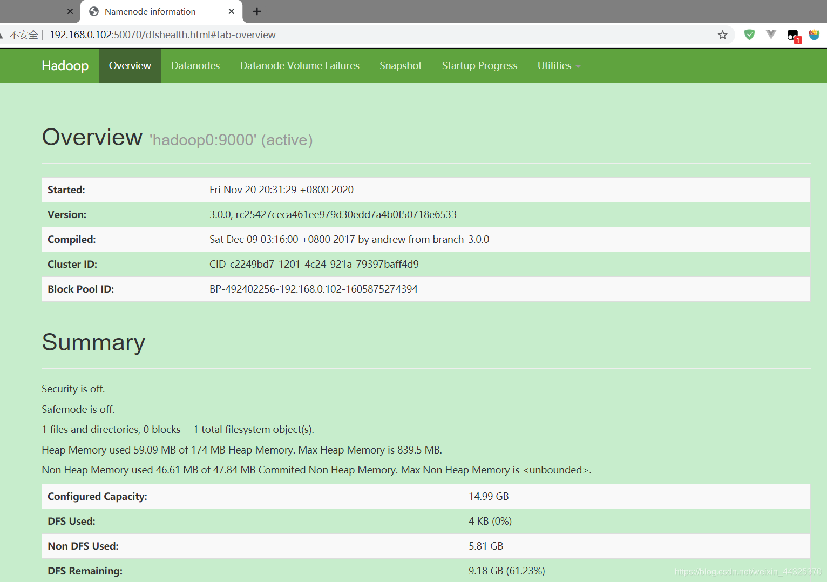
Task: Click the 'Started:' row label
Action: pos(66,190)
